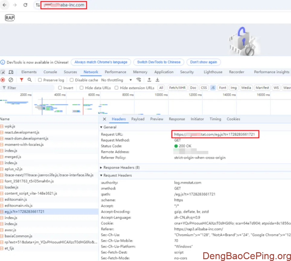Enable the Preserve log checkbox
Viewport: 291px width, 261px height.
40,80
